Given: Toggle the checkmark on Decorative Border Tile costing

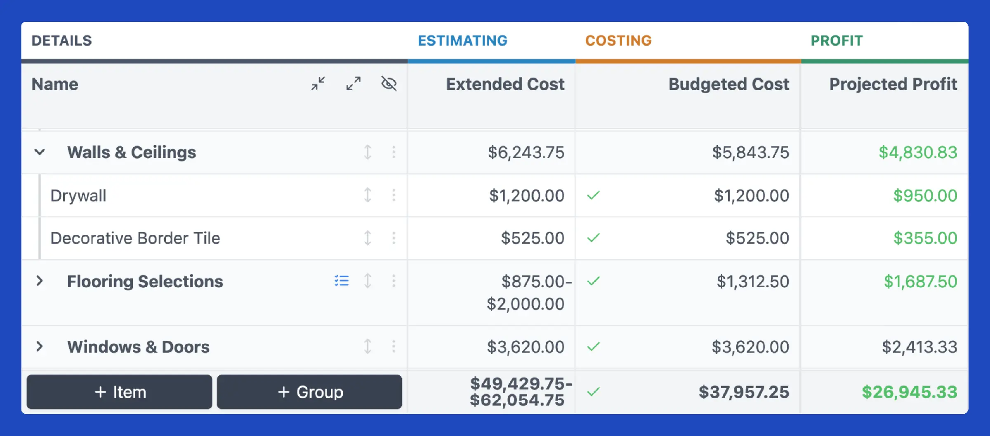Looking at the screenshot, I should tap(593, 238).
